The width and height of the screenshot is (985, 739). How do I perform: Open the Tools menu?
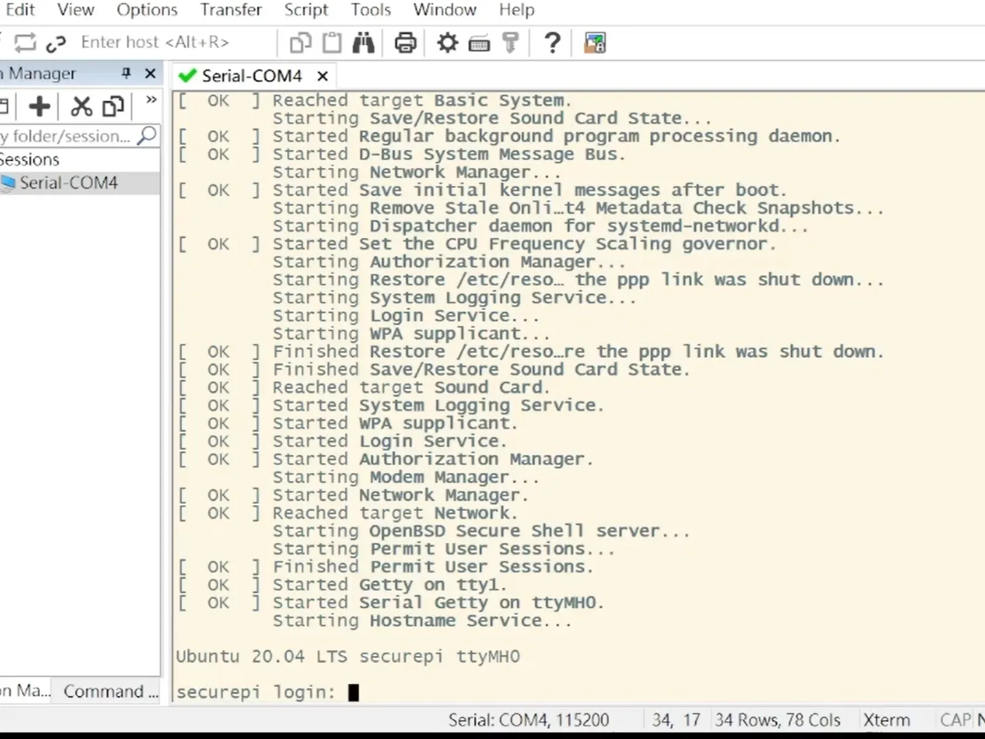[371, 10]
